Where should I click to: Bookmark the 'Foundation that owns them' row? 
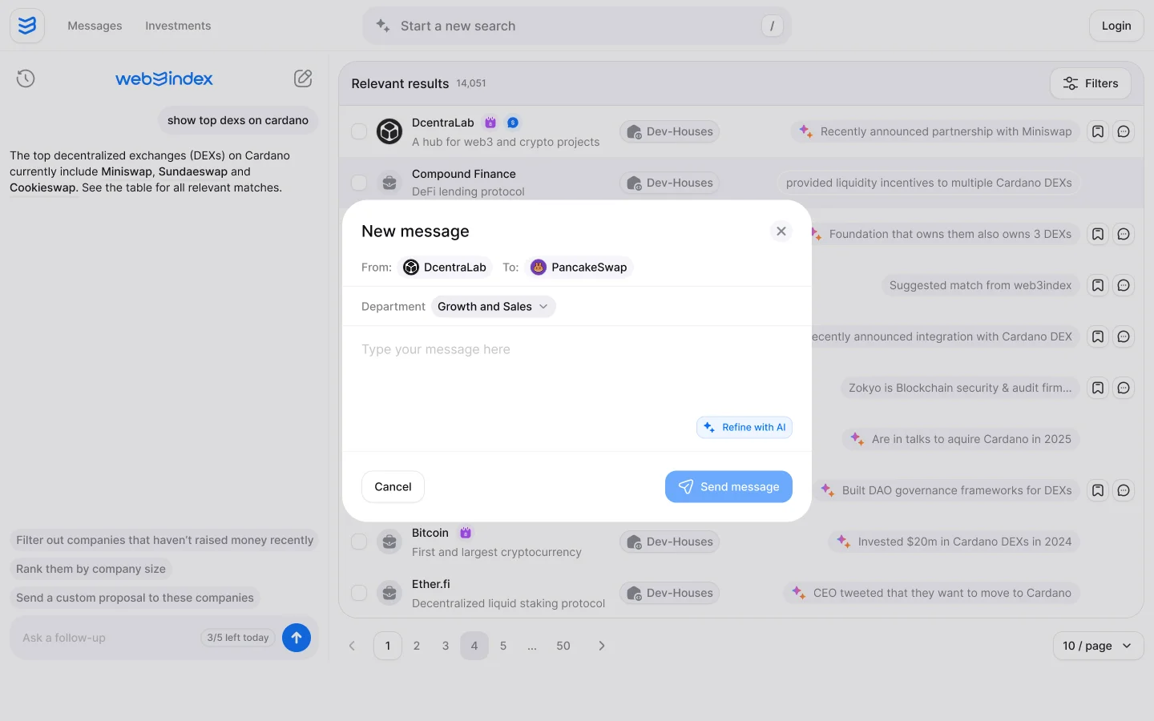coord(1098,234)
